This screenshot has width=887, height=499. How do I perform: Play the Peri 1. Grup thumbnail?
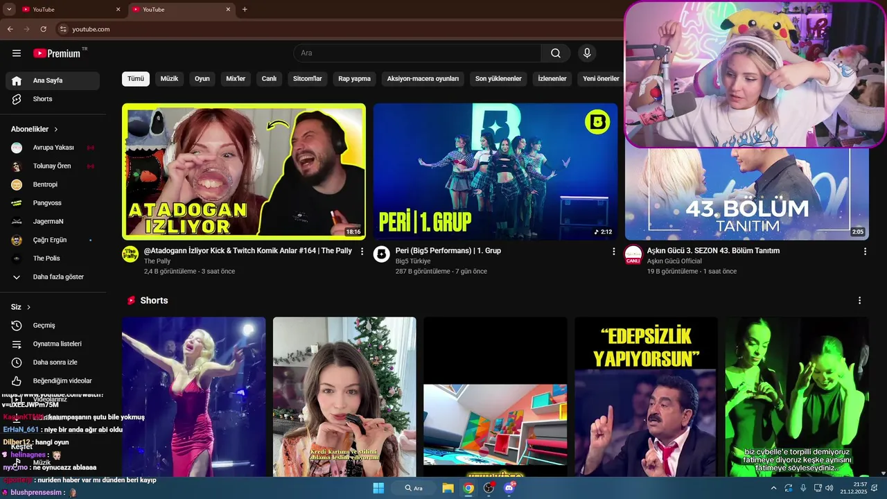tap(495, 172)
